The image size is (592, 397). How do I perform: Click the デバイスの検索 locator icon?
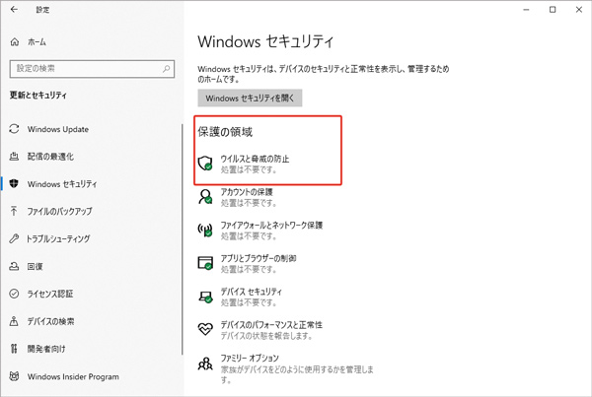coord(14,321)
